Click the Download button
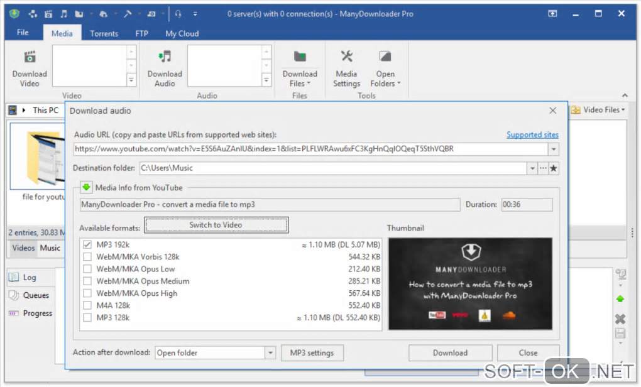This screenshot has height=387, width=641. point(450,352)
